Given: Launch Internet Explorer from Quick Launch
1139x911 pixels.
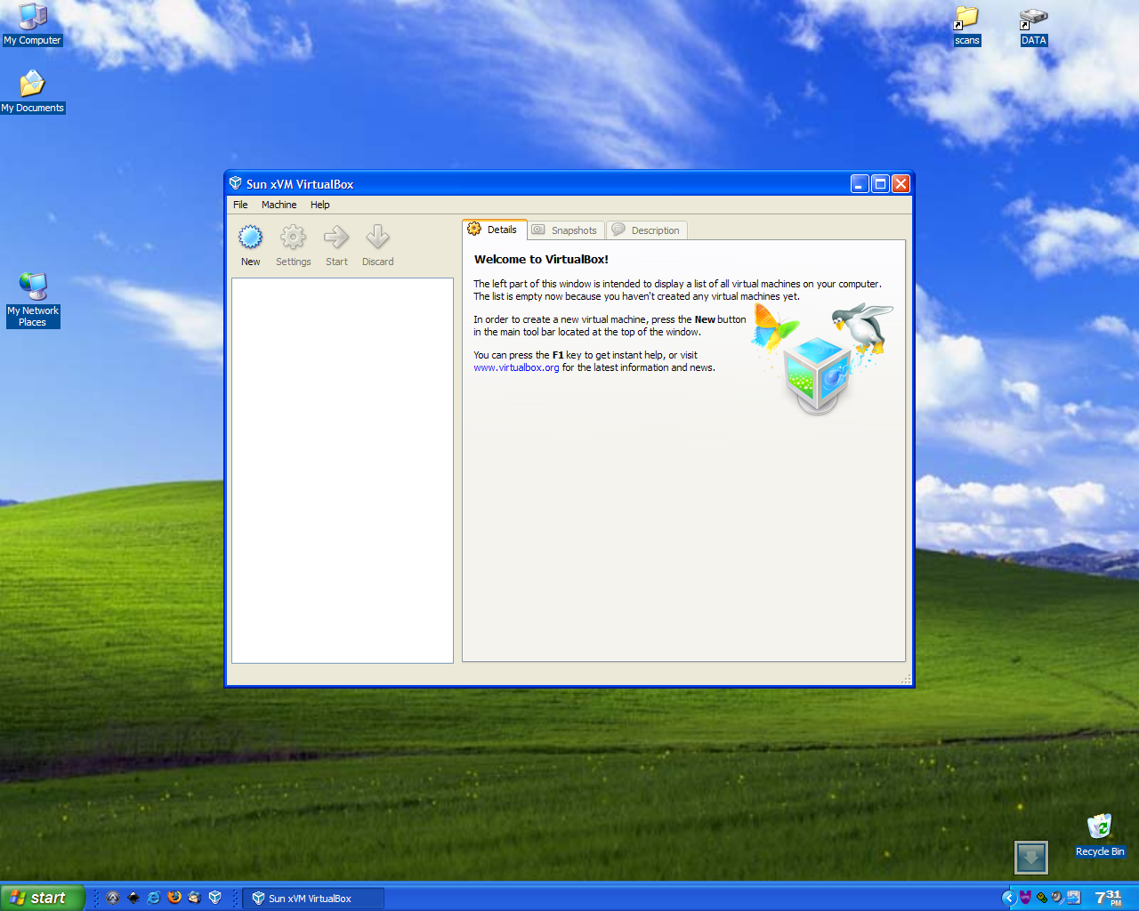Looking at the screenshot, I should [x=153, y=898].
